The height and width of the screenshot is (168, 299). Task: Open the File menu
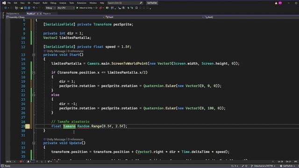click(x=9, y=3)
